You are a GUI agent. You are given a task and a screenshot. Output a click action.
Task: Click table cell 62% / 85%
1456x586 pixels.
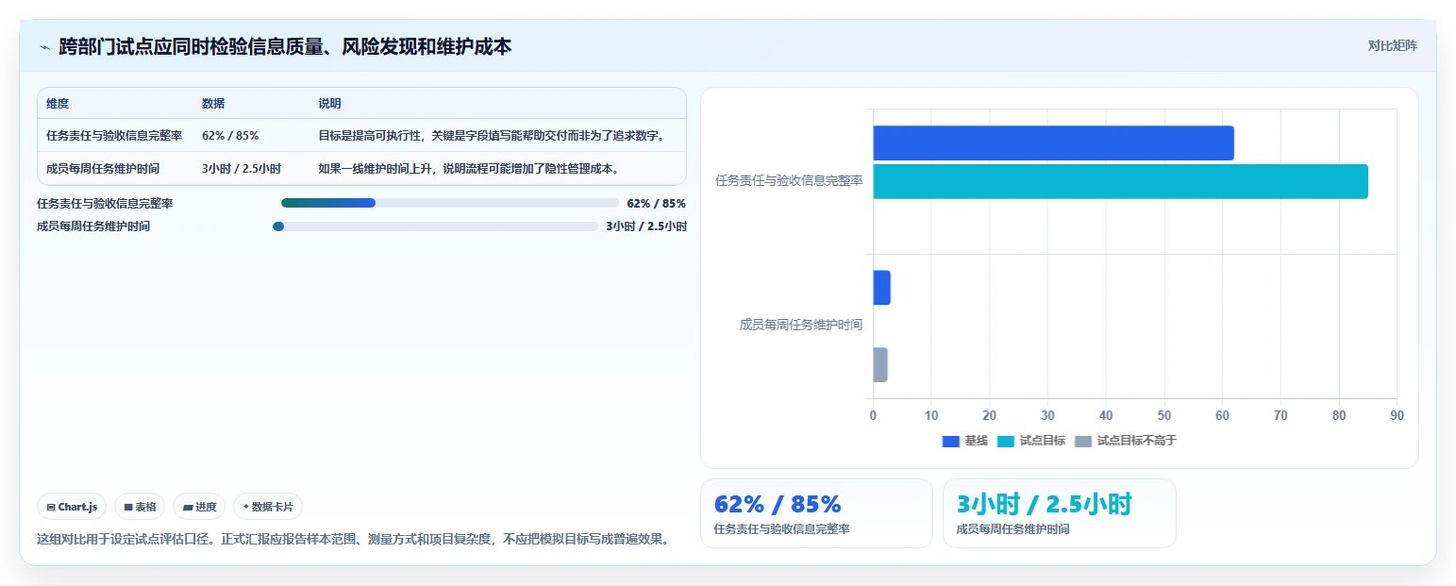pyautogui.click(x=230, y=136)
